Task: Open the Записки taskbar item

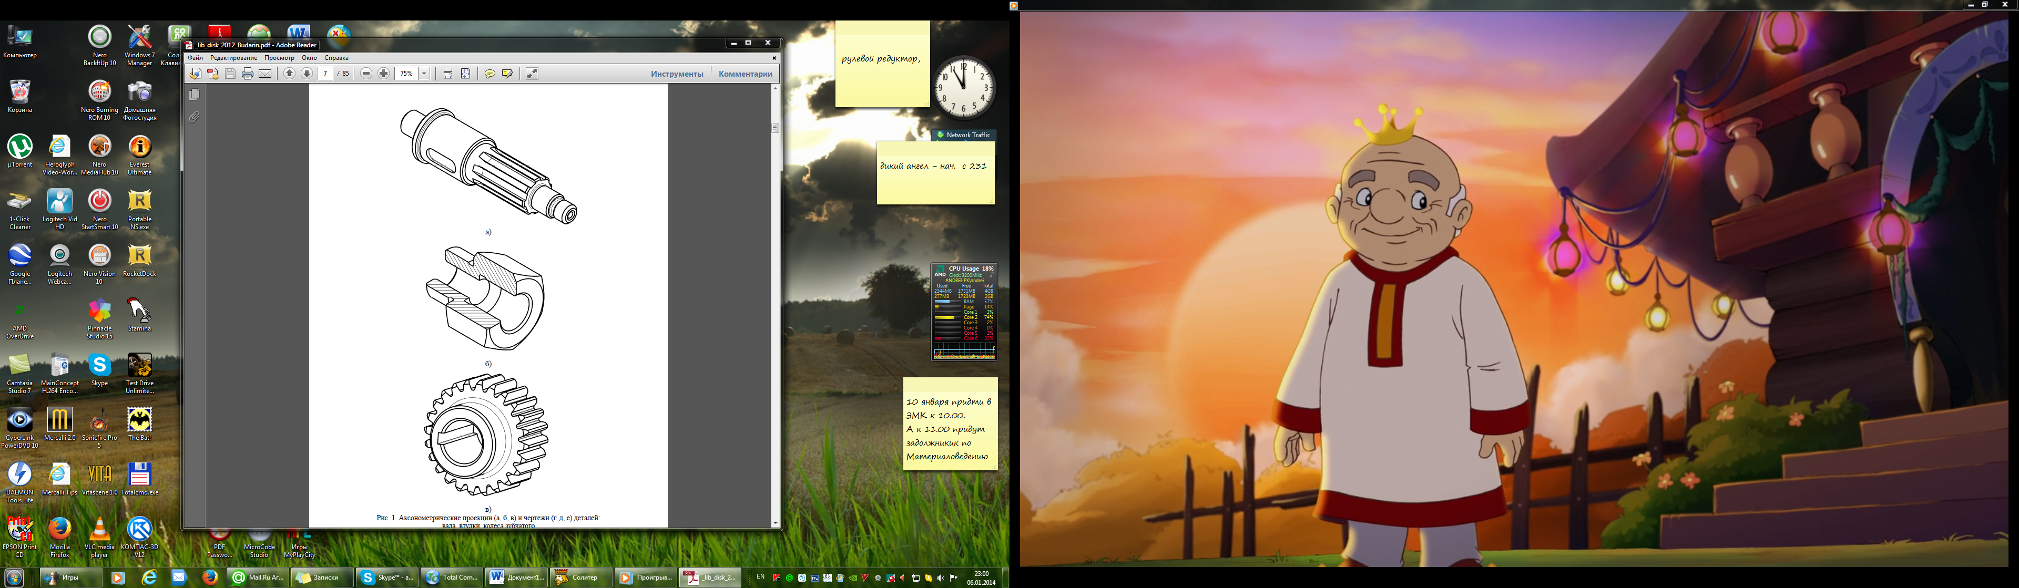Action: coord(322,578)
